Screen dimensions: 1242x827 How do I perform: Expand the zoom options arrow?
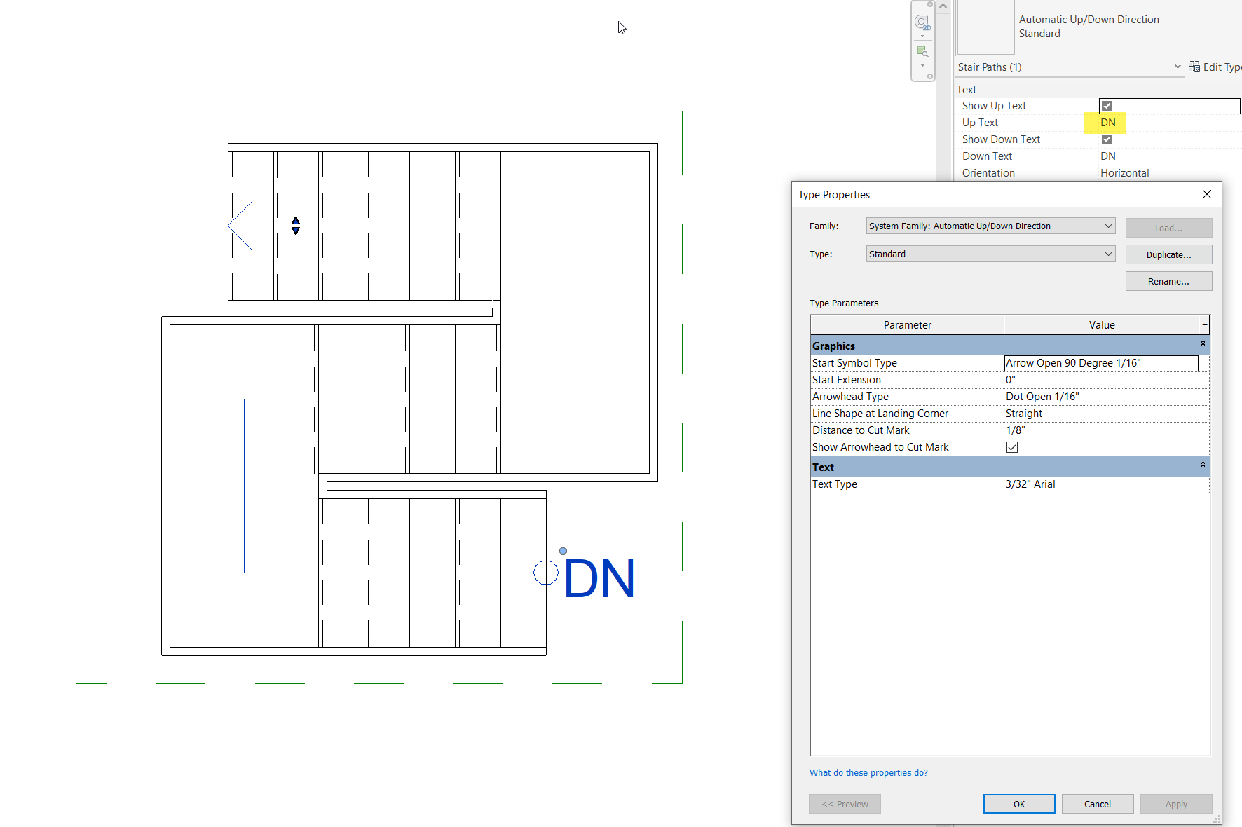tap(922, 66)
